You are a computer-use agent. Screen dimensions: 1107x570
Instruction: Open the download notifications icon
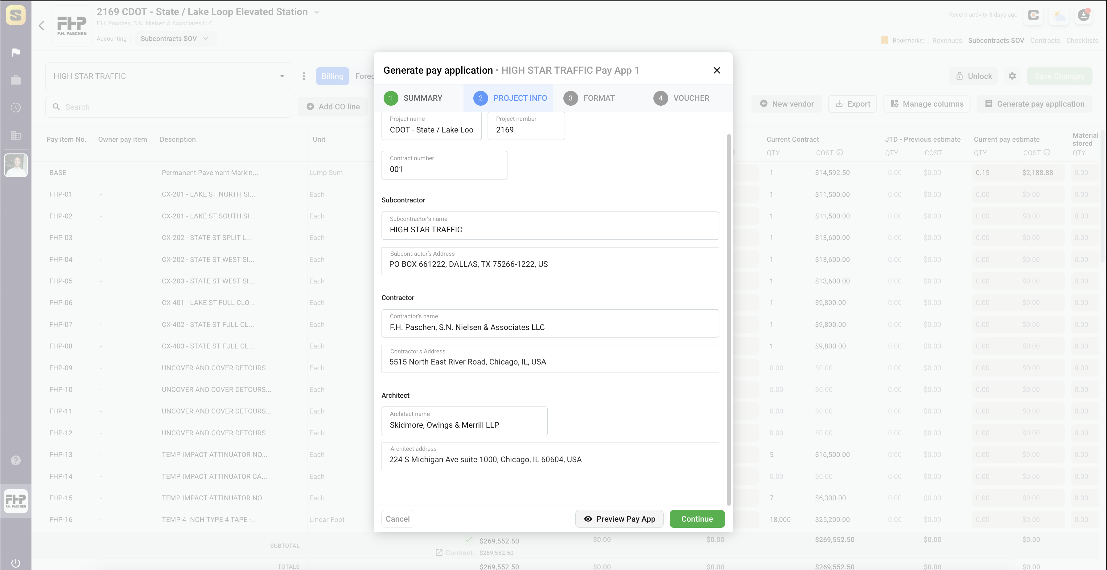(1084, 15)
